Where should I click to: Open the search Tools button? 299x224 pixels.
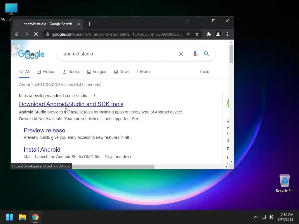point(204,72)
